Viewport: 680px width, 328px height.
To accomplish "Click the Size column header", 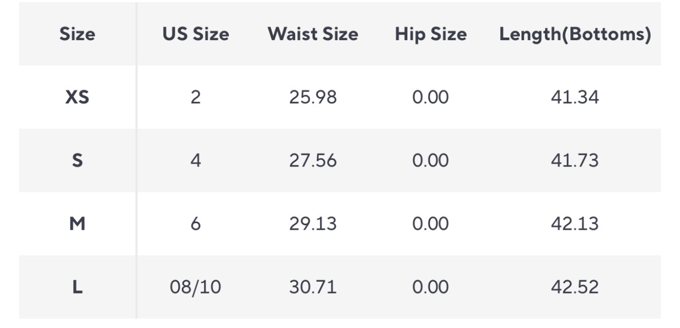I will tap(77, 34).
